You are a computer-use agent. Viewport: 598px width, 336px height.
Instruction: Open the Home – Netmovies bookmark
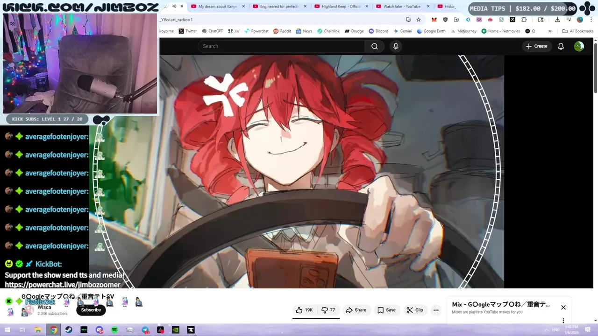[500, 31]
